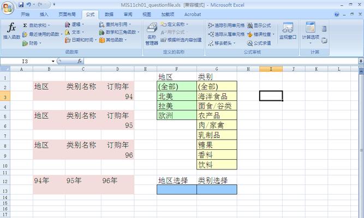Click the calculate now icon
The image size is (364, 218).
[x=324, y=29]
